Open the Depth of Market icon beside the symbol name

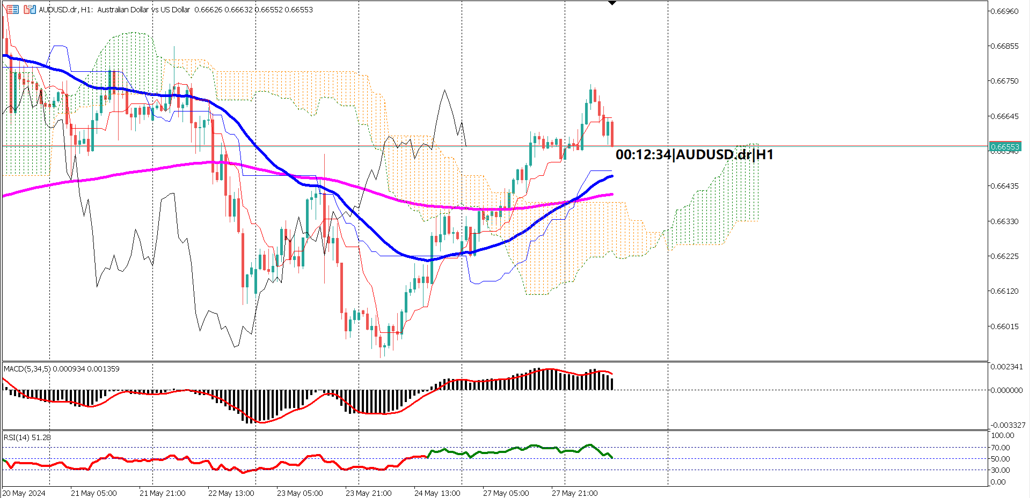13,10
